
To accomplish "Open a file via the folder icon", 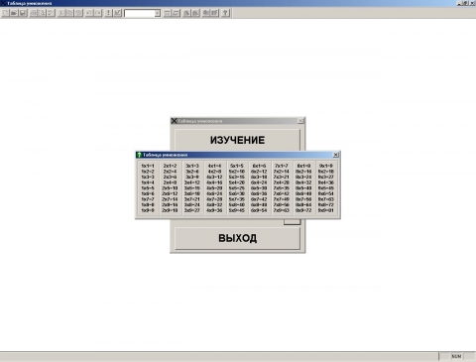I will click(x=14, y=13).
